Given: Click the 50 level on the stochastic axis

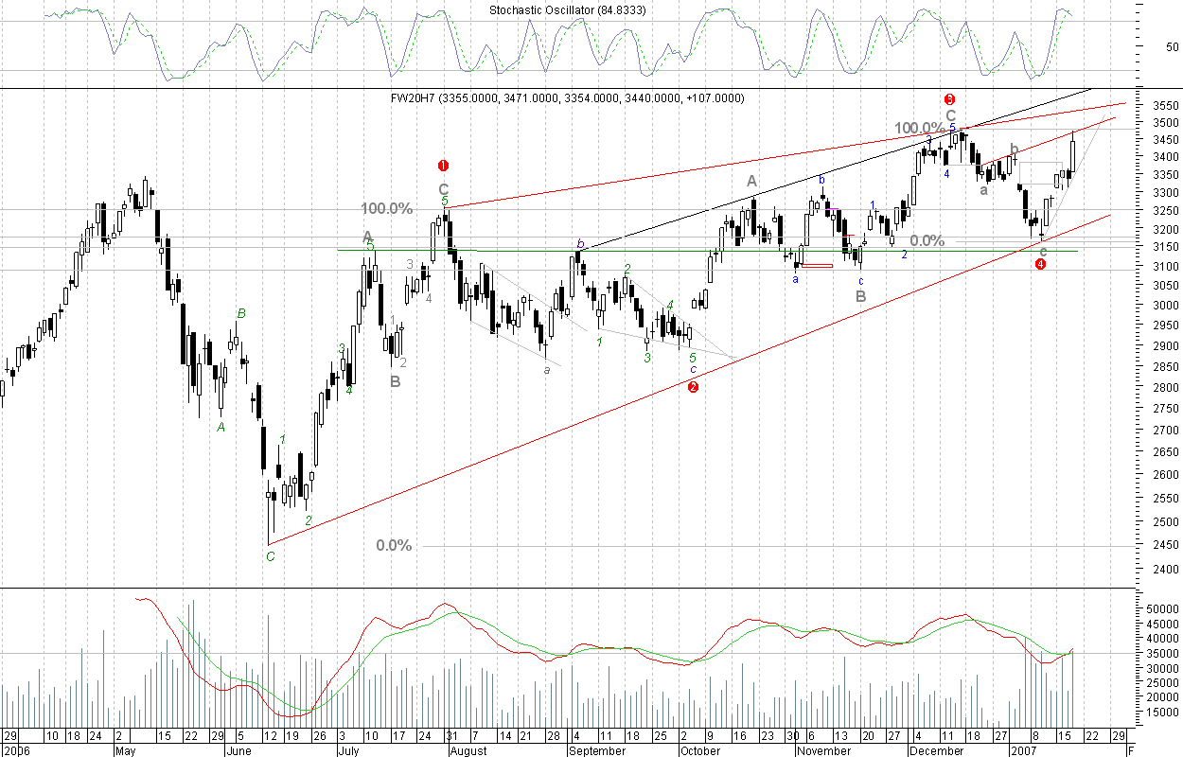Looking at the screenshot, I should tap(1171, 46).
